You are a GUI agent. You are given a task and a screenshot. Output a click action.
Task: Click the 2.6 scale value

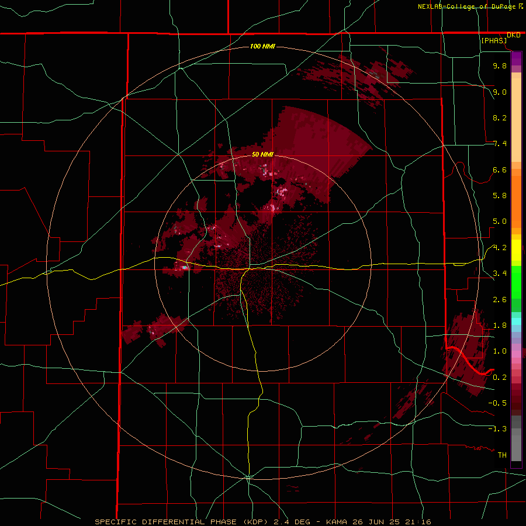pyautogui.click(x=500, y=300)
